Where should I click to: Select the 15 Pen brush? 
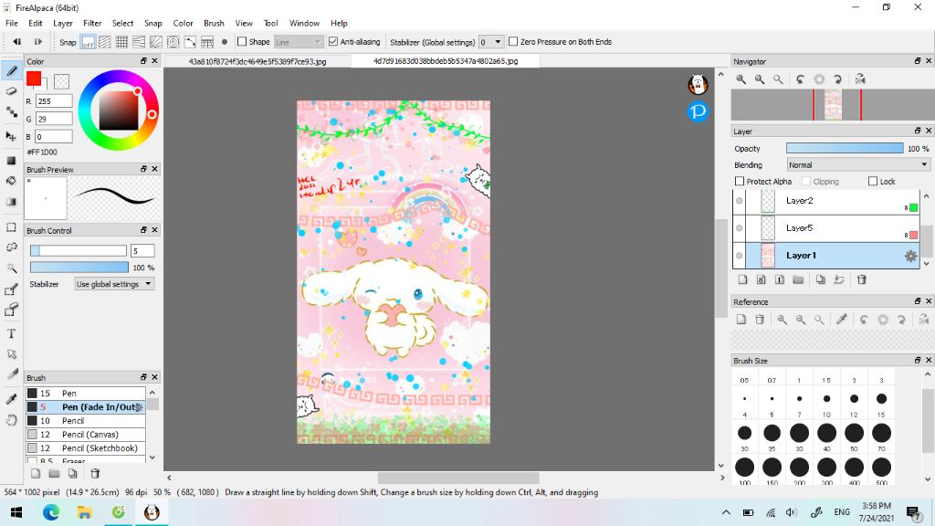[x=85, y=394]
